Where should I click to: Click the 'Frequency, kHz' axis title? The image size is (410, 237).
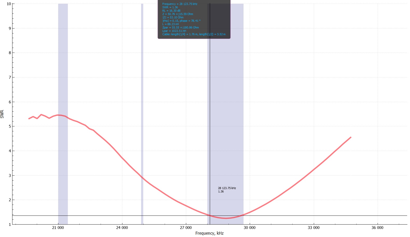[x=210, y=233]
